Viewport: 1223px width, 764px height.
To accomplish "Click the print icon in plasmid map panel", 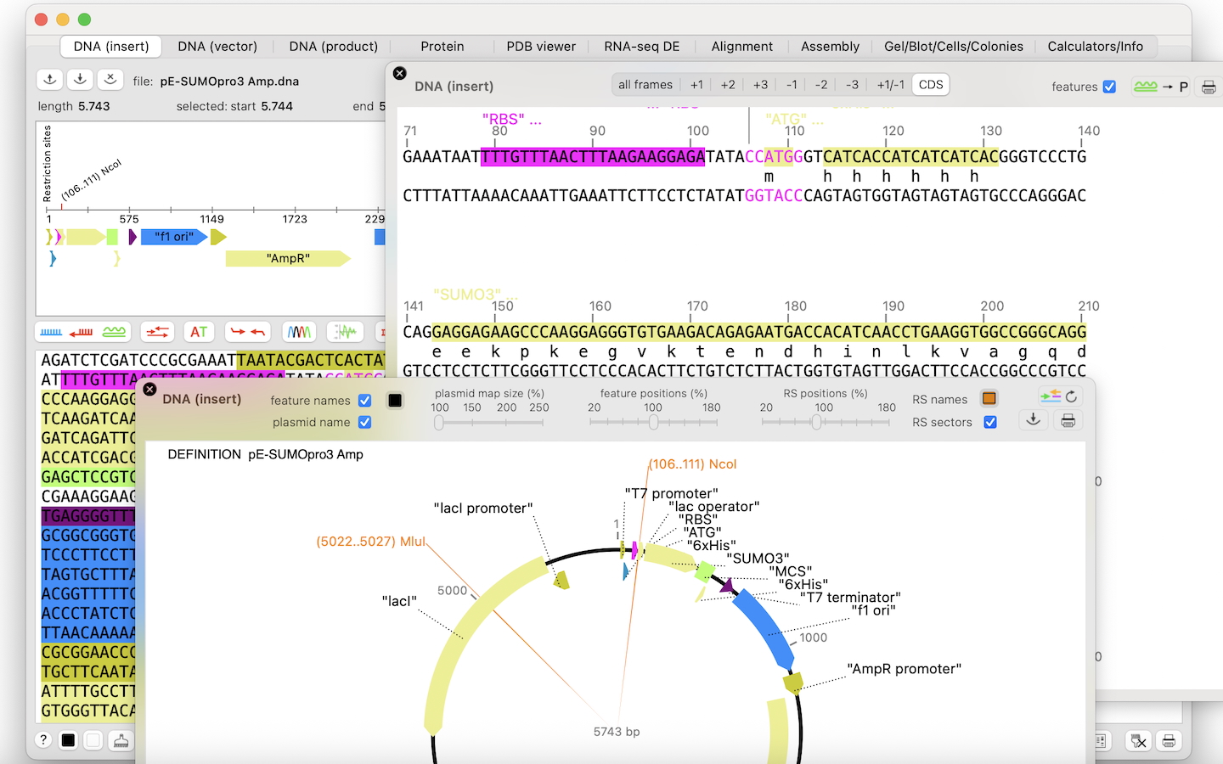I will (1068, 420).
